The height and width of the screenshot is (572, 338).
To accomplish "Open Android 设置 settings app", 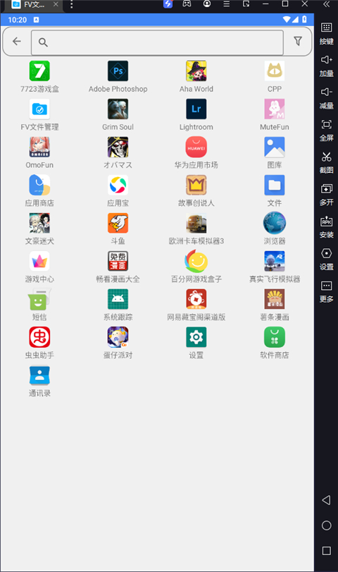I will pos(196,336).
